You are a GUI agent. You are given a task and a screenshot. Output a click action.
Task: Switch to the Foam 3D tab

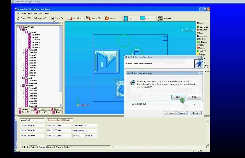pyautogui.click(x=41, y=112)
